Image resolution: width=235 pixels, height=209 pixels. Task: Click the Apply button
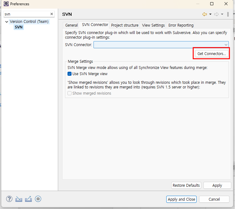tap(217, 186)
